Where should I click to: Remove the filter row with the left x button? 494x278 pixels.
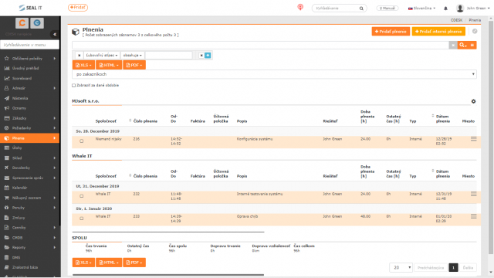[79, 55]
